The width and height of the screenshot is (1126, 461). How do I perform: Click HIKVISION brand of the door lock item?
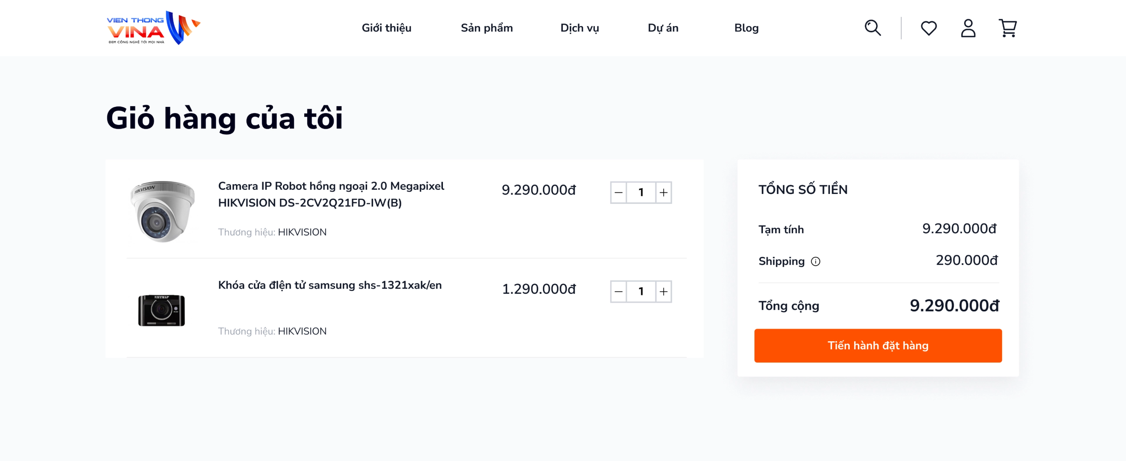302,331
